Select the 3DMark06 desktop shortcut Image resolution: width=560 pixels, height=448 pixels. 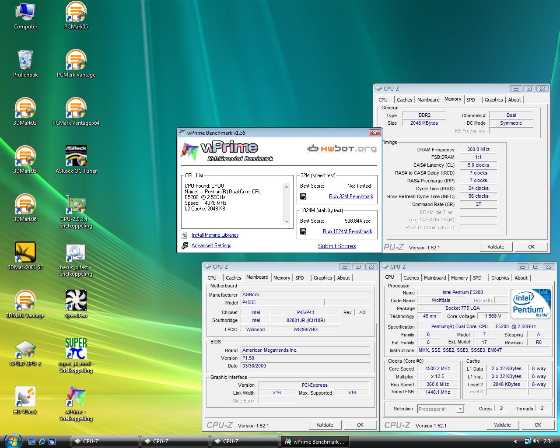(25, 208)
